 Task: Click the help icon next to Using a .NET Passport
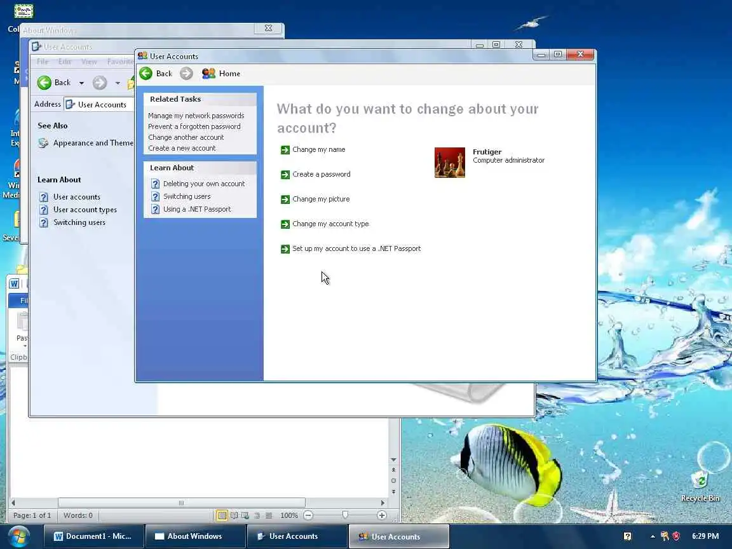pos(156,209)
